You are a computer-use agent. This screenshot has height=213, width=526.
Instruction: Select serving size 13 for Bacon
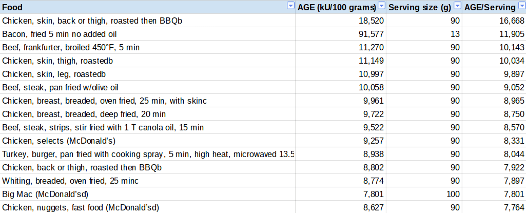pos(424,34)
